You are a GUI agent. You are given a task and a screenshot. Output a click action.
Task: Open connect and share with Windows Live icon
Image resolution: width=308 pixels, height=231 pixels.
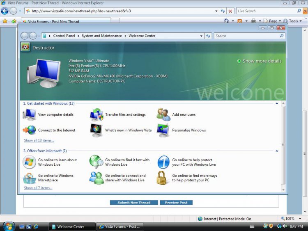(x=97, y=178)
